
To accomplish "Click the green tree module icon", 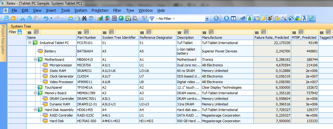I will [x=250, y=18].
